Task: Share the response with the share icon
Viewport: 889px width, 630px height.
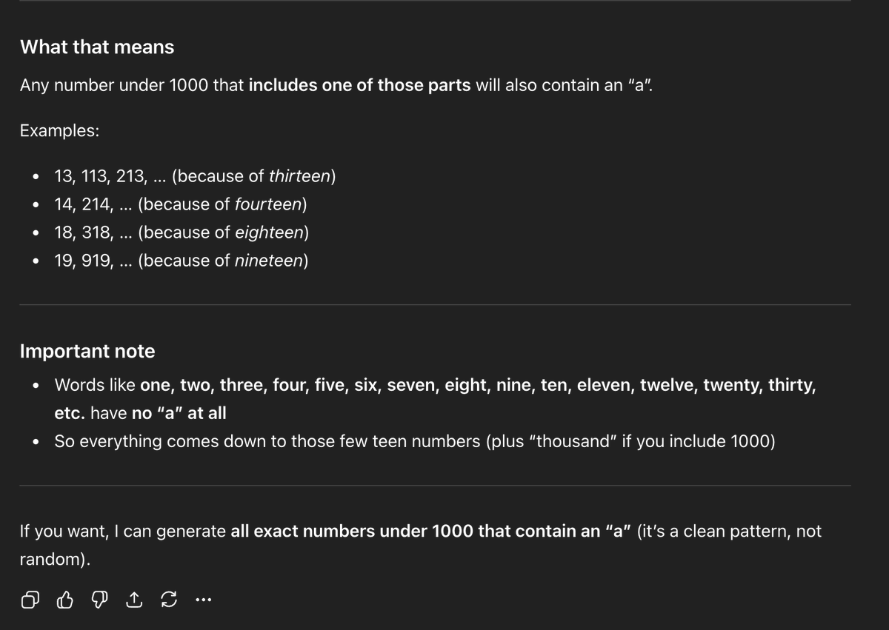Action: (x=134, y=600)
